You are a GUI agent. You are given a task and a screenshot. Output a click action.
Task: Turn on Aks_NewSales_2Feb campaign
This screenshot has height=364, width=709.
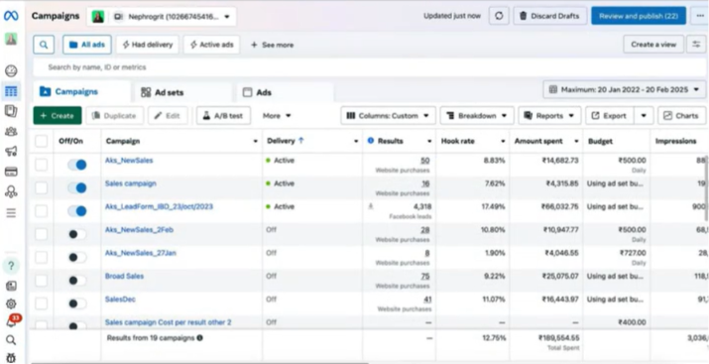[x=77, y=234]
